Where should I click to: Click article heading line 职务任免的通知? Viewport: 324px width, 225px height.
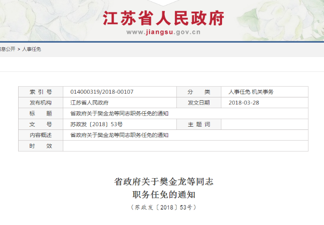coord(164,194)
